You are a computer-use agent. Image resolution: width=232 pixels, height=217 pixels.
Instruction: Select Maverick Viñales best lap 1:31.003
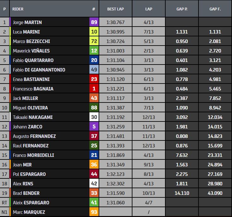point(115,51)
